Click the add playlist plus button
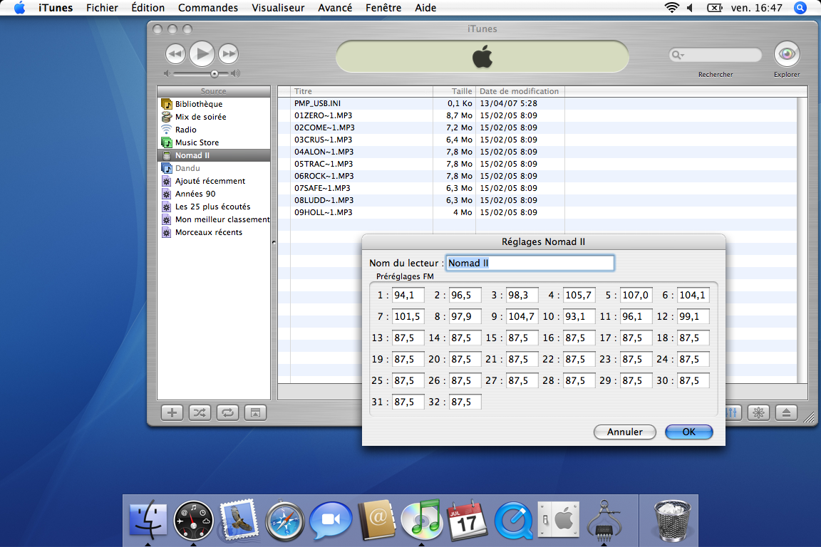 [x=172, y=413]
